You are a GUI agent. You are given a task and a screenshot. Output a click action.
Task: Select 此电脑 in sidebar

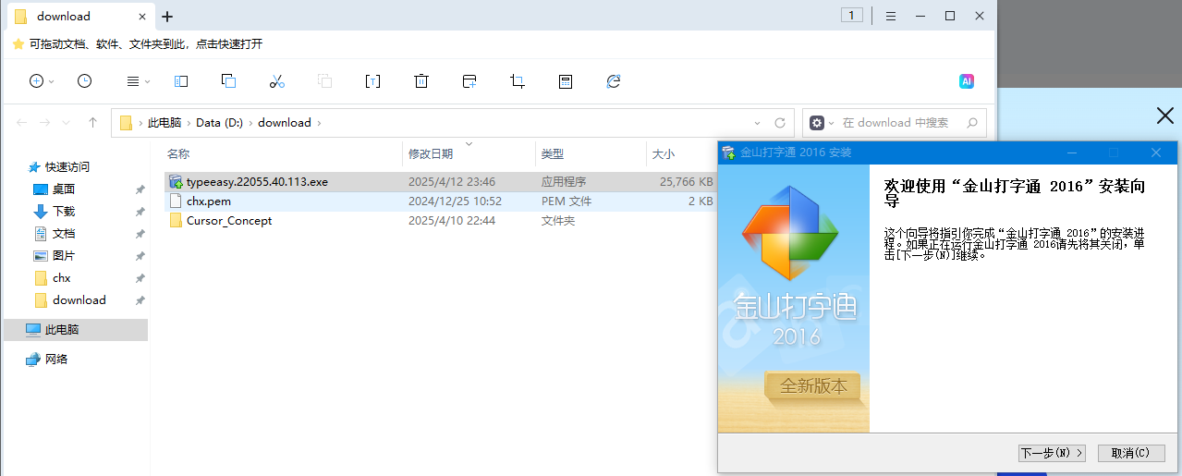(75, 330)
